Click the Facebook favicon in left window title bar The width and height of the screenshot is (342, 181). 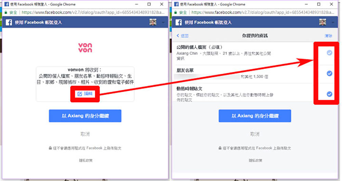coord(7,4)
